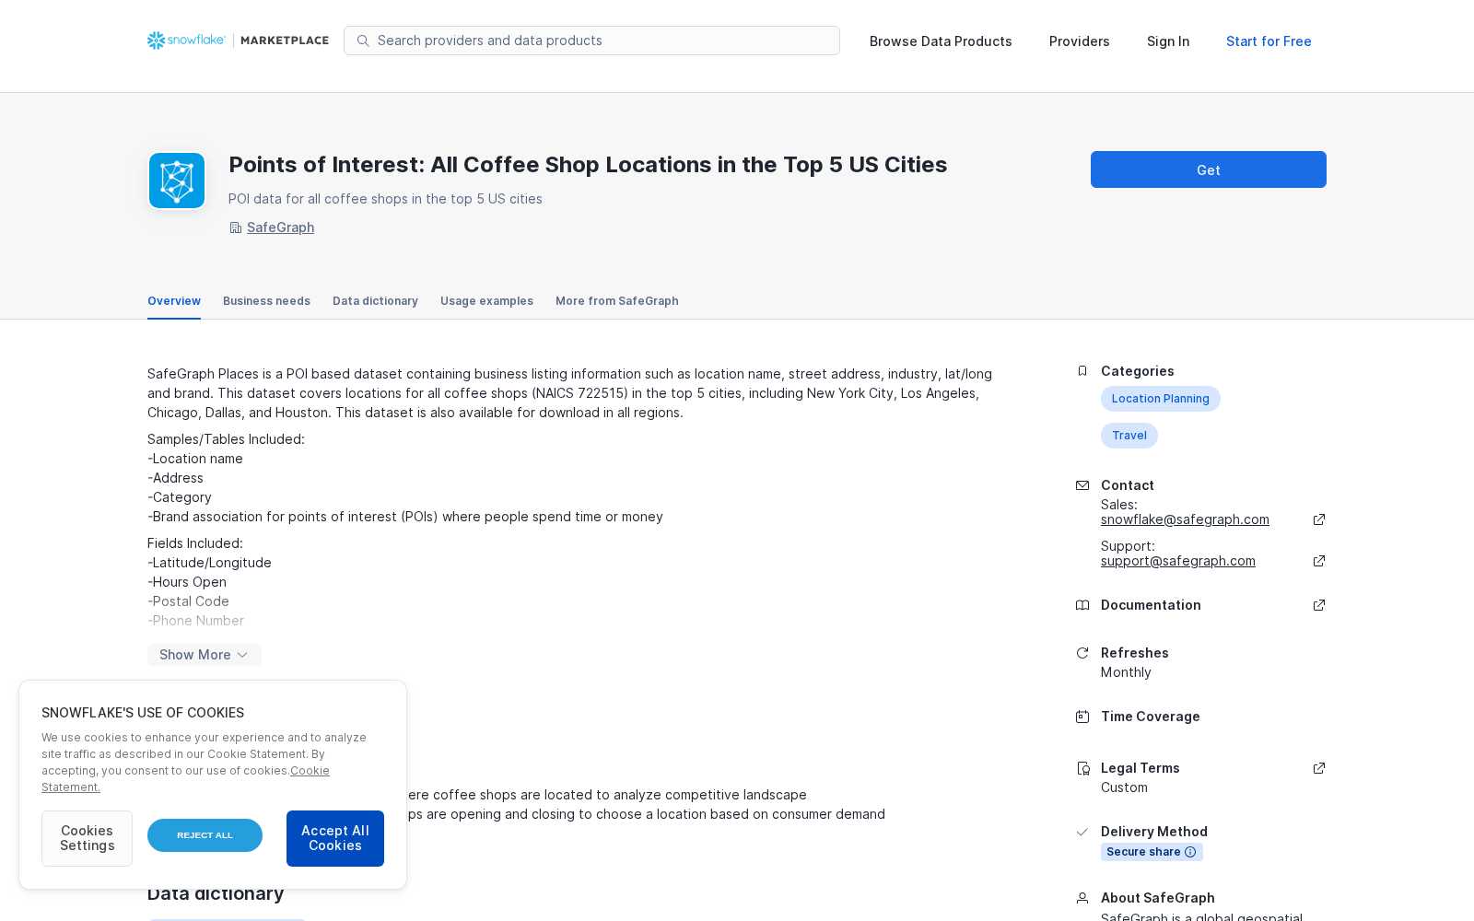This screenshot has width=1474, height=921.
Task: Click the Secure share info icon
Action: (1190, 852)
